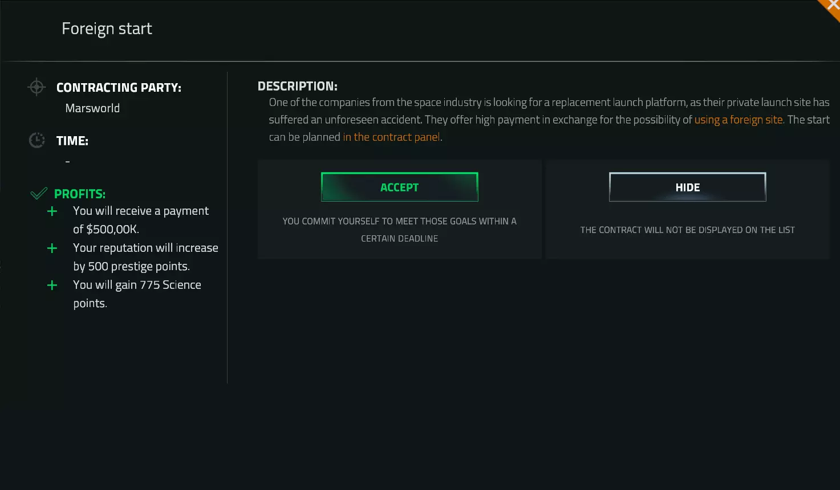Click the plus icon beside Science points profit
Image resolution: width=840 pixels, height=490 pixels.
52,285
